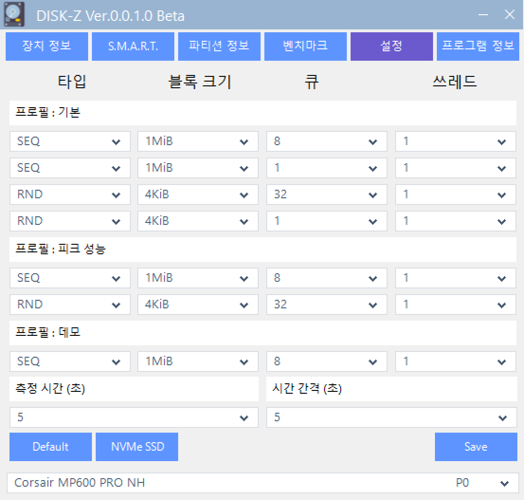The height and width of the screenshot is (500, 524).
Task: Click the 큐 column heading
Action: click(x=311, y=82)
